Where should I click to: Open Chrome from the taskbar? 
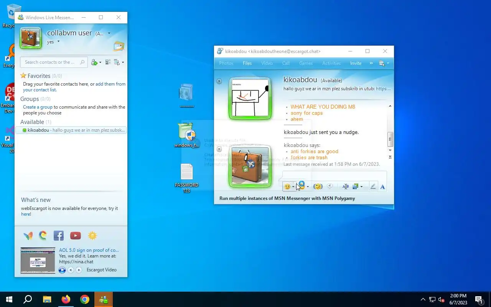[x=85, y=299]
